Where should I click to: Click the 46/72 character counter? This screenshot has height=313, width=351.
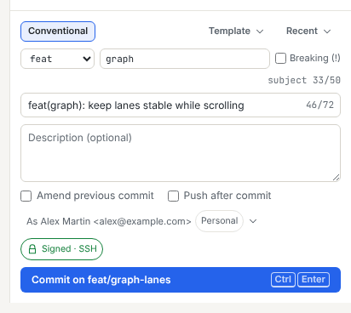tap(319, 105)
